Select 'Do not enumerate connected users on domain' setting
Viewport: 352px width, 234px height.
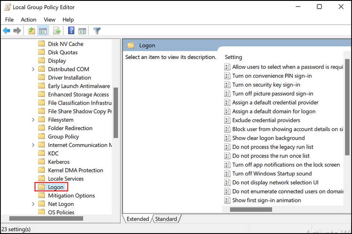point(288,191)
